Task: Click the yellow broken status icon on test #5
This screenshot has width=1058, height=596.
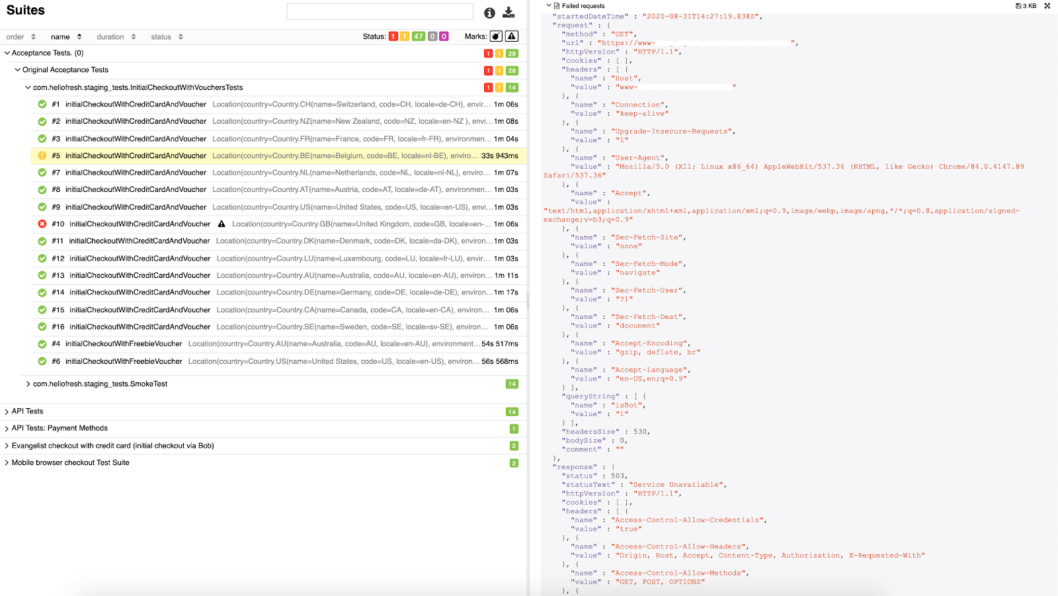Action: tap(42, 156)
